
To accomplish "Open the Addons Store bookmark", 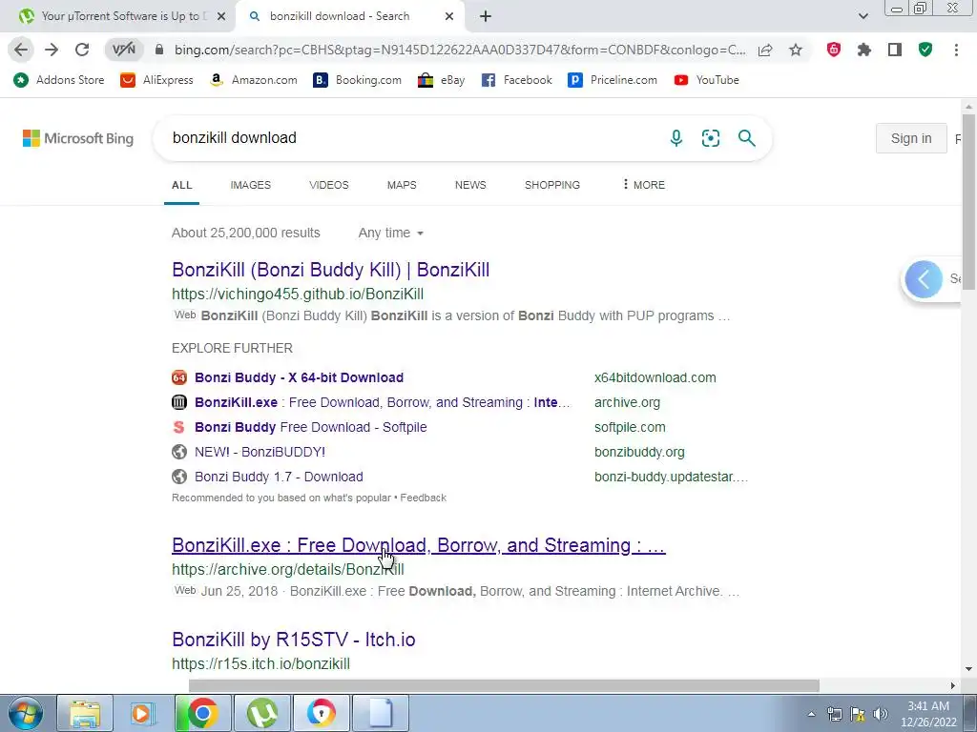I will [59, 80].
